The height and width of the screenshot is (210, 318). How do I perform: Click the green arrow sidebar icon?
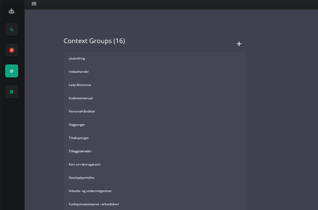click(12, 92)
